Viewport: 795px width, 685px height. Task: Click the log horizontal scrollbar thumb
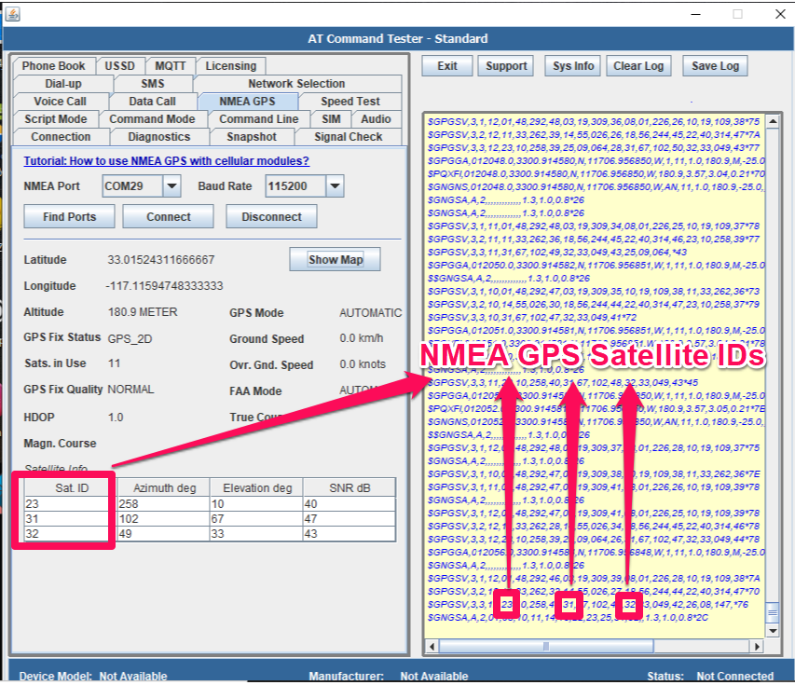(x=546, y=647)
